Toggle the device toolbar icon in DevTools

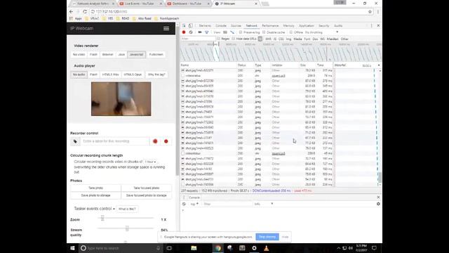[190, 25]
